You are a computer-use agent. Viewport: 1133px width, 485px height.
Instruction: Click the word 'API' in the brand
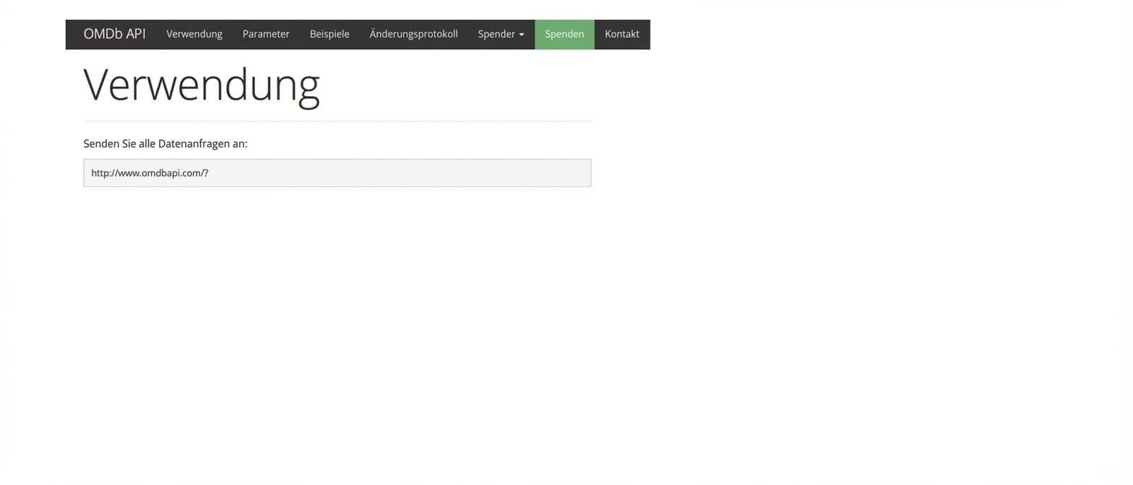coord(136,34)
